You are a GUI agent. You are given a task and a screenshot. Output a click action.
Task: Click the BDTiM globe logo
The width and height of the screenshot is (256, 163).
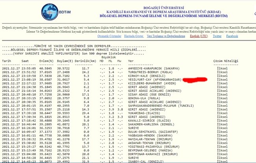(x=50, y=12)
